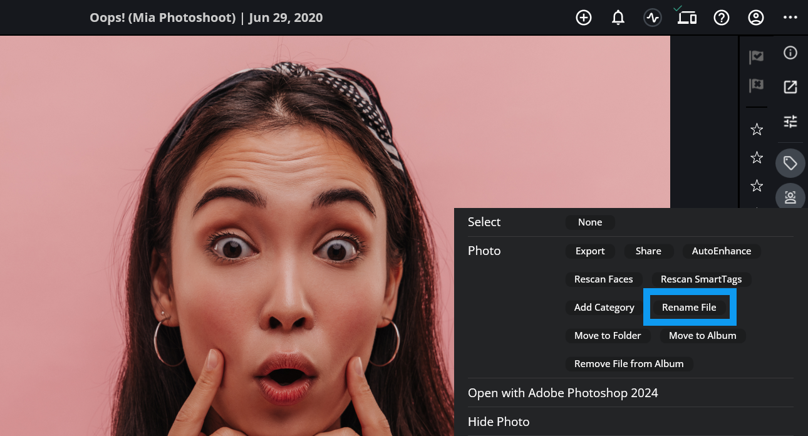The width and height of the screenshot is (808, 436).
Task: Open the sync activity icon
Action: (653, 18)
